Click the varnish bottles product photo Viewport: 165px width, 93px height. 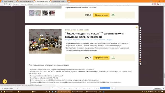[x=45, y=41]
